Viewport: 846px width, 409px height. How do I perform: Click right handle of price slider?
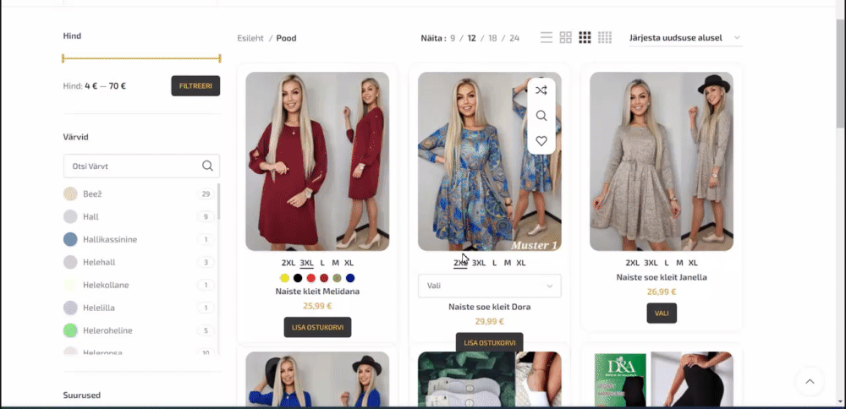click(x=220, y=58)
